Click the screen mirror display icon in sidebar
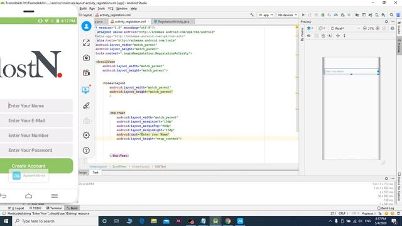 click(x=85, y=90)
